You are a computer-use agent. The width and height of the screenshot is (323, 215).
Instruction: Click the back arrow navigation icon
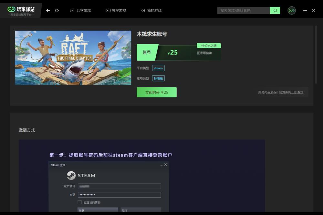[x=47, y=10]
